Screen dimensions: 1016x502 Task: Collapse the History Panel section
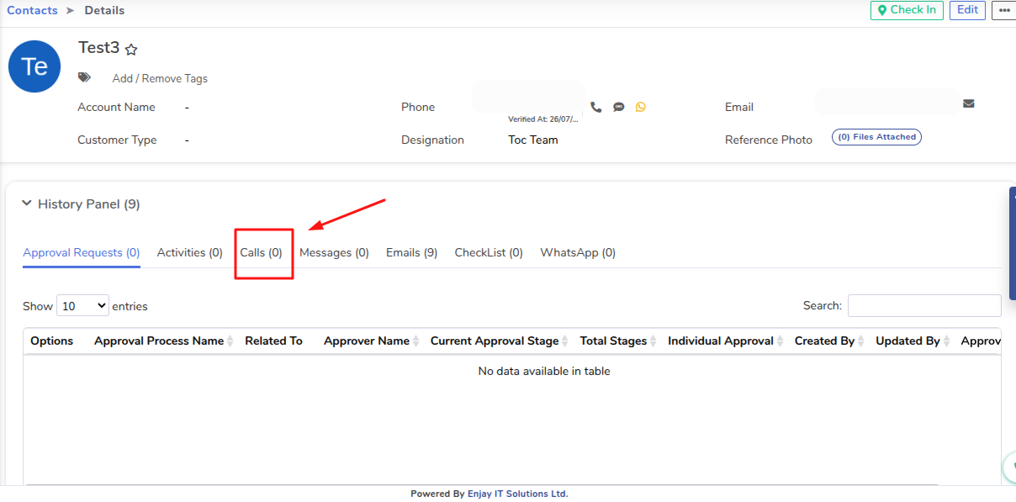pos(27,203)
